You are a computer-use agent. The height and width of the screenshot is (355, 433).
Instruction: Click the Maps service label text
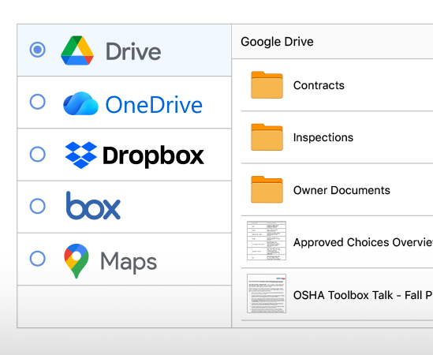129,262
